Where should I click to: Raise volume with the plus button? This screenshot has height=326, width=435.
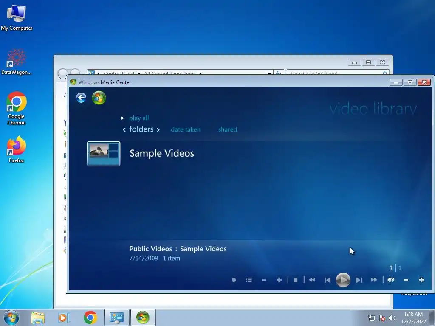(421, 280)
